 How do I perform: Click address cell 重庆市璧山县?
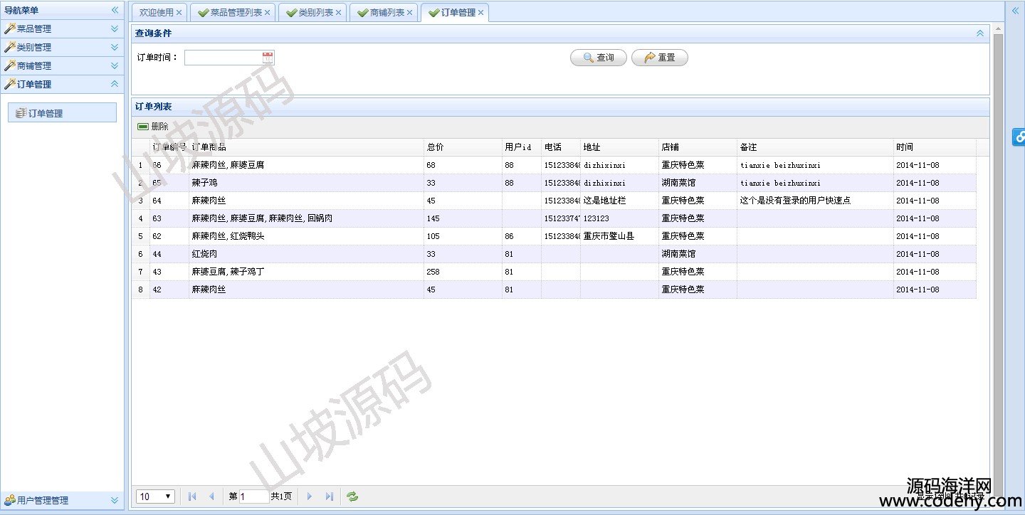pos(619,236)
